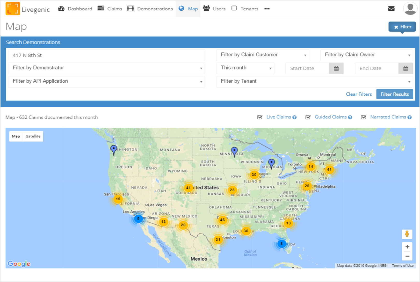420x282 pixels.
Task: Click the Livegenic logo icon
Action: [x=13, y=9]
